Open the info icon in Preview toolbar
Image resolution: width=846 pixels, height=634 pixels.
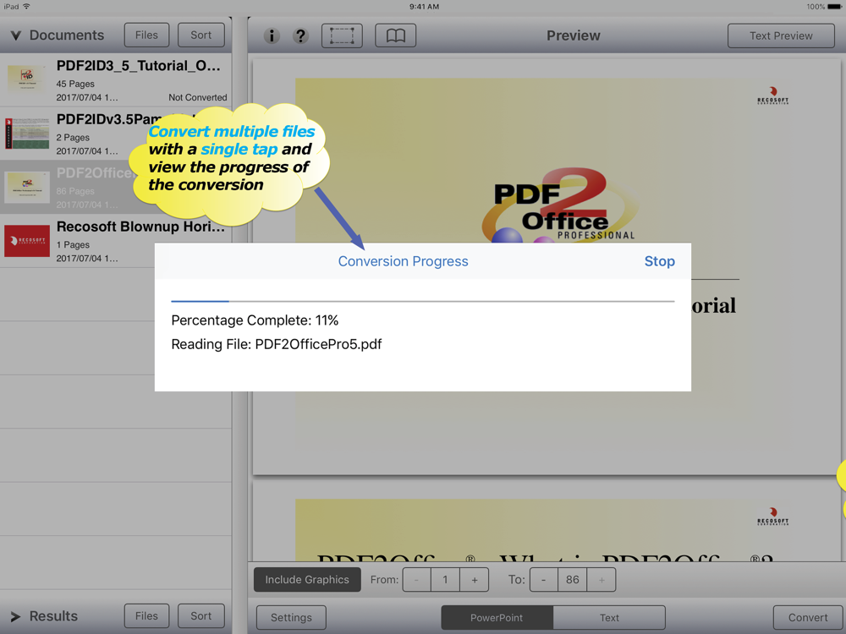click(x=272, y=36)
